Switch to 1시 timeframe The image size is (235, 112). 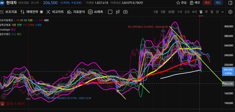point(180,12)
